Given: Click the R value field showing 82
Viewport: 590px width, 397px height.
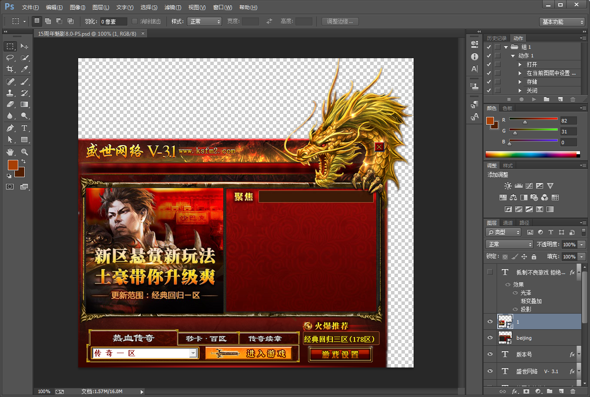Looking at the screenshot, I should coord(568,120).
